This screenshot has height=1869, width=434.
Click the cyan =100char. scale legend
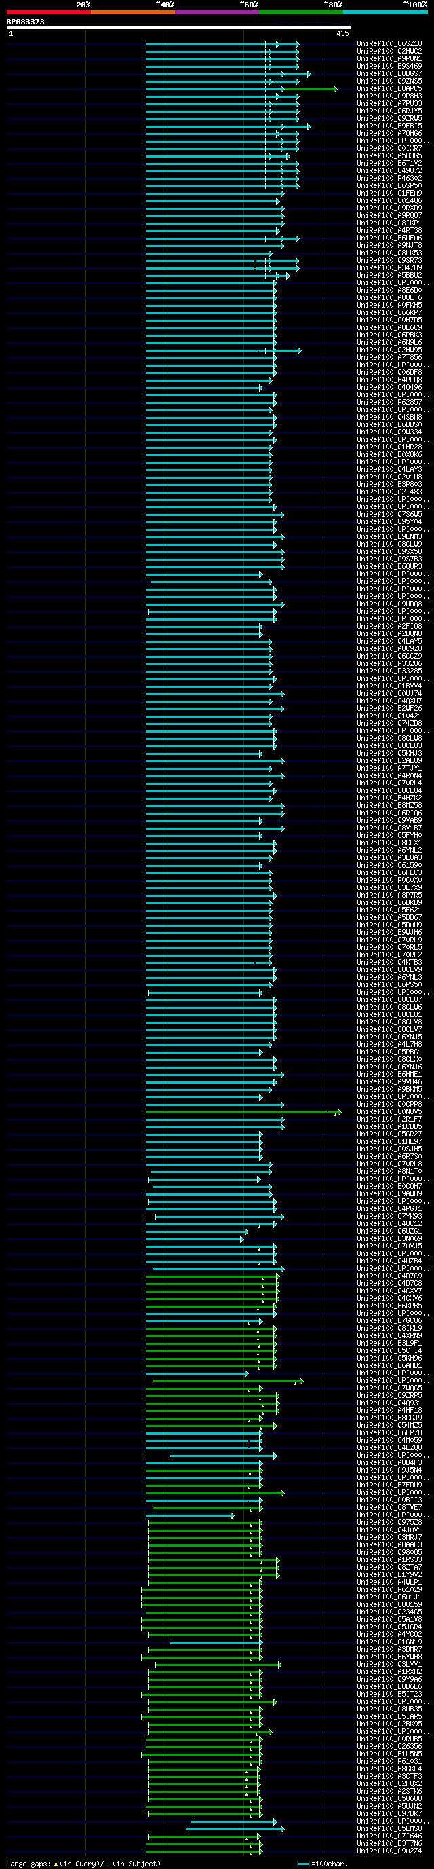pyautogui.click(x=321, y=1864)
